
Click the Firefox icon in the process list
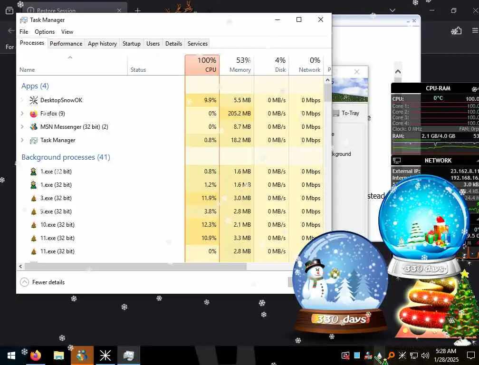pyautogui.click(x=34, y=114)
